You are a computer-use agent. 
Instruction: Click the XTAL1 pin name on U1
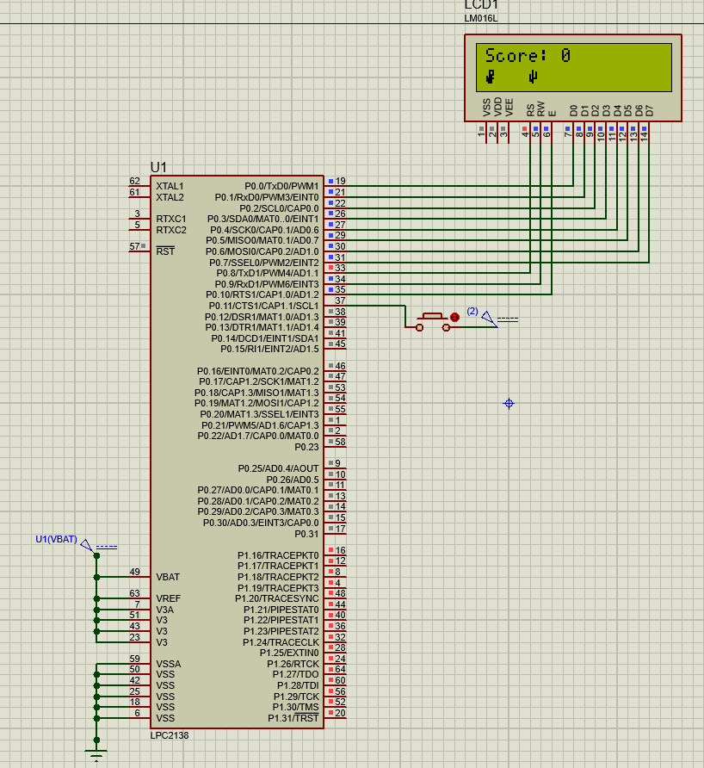click(x=170, y=186)
